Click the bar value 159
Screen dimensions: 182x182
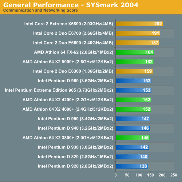pos(148,71)
